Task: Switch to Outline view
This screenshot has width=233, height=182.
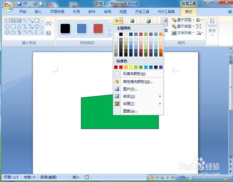Action: [167, 177]
